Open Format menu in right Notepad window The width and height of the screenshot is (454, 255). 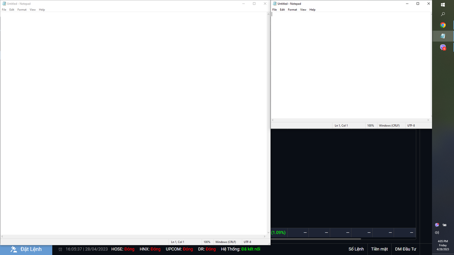[x=293, y=10]
